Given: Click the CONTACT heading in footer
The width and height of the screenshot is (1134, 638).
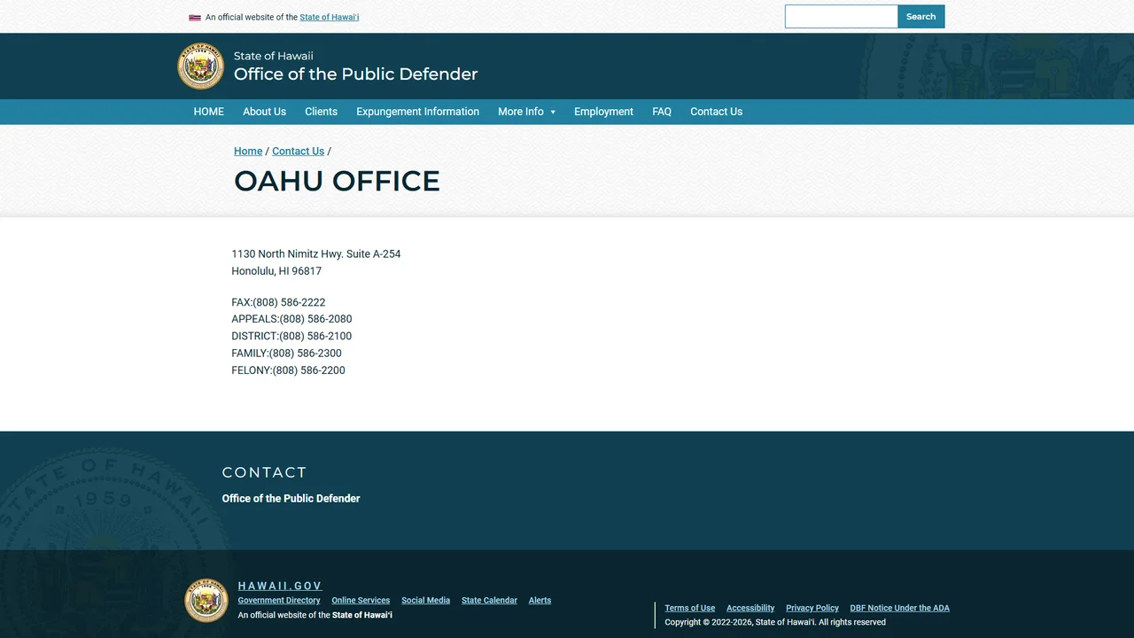Looking at the screenshot, I should 264,472.
